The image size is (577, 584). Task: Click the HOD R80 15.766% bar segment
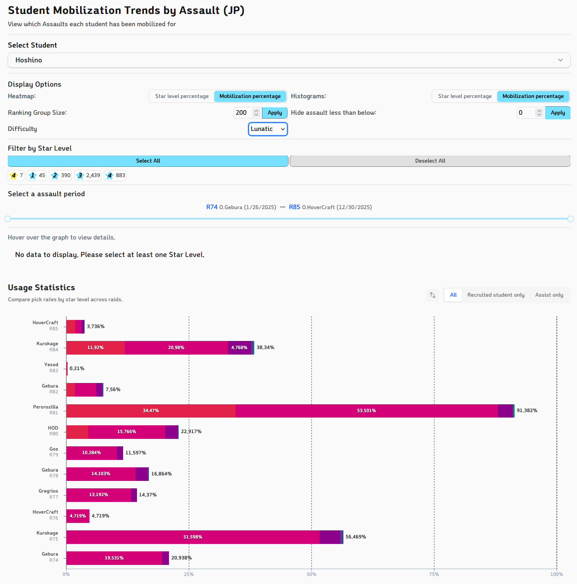coord(127,432)
